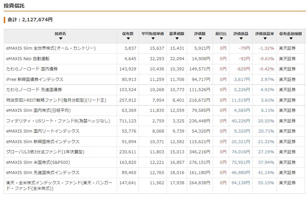Viewport: 306px width, 200px height.
Task: Click 基準価額 value 10,773
Action: click(x=177, y=90)
